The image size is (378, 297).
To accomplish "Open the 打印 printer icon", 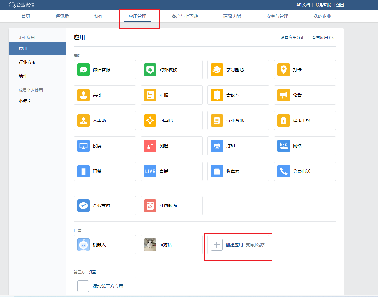I will (217, 146).
